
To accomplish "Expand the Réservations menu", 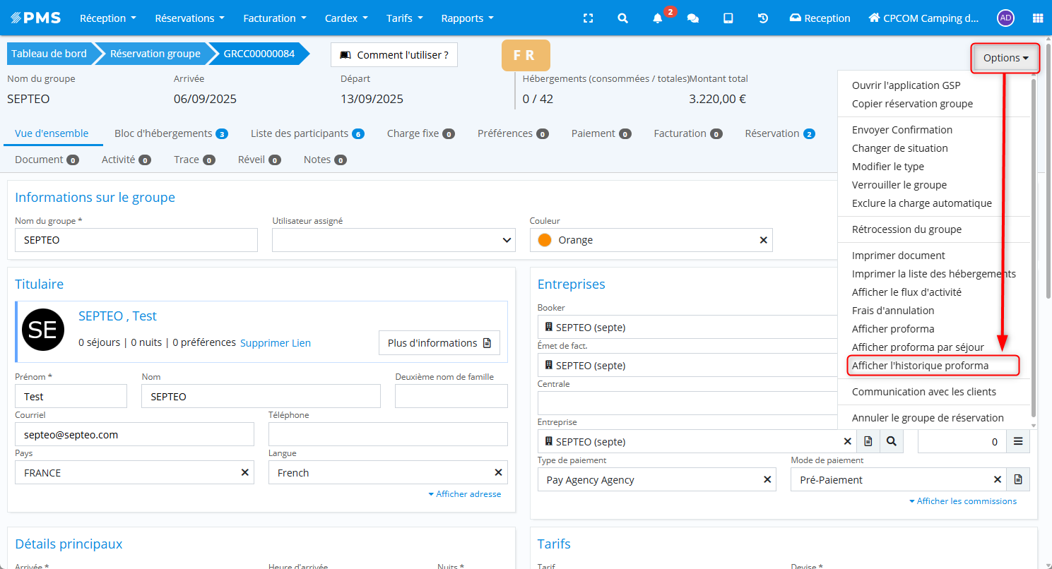I will click(189, 18).
